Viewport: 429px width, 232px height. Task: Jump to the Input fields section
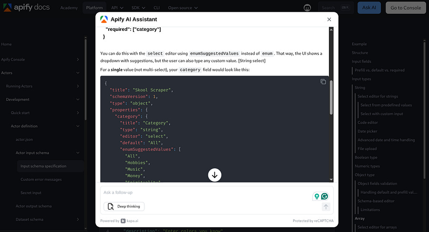click(361, 61)
